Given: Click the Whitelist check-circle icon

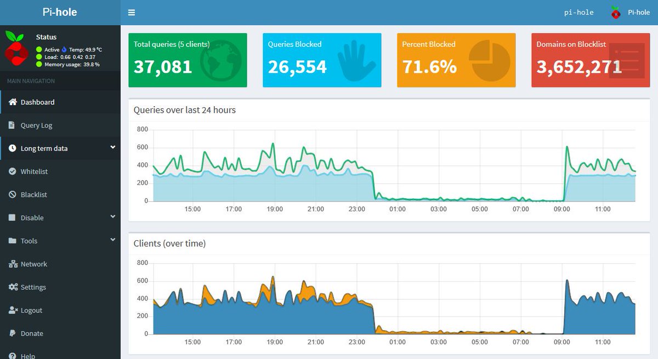Looking at the screenshot, I should pos(13,171).
